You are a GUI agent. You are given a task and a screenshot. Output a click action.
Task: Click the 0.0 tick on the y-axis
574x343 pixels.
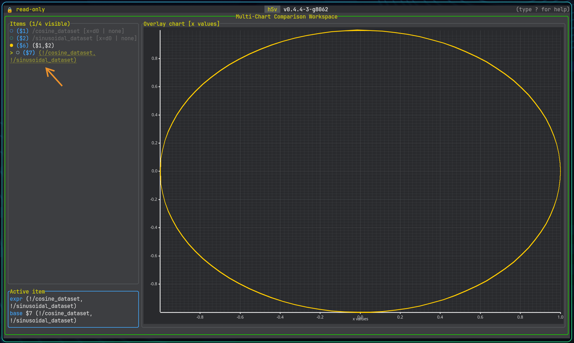click(154, 171)
